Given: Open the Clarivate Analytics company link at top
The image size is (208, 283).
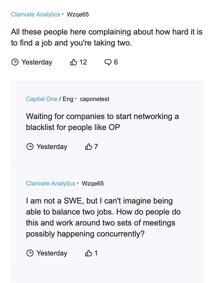Looking at the screenshot, I should click(35, 14).
